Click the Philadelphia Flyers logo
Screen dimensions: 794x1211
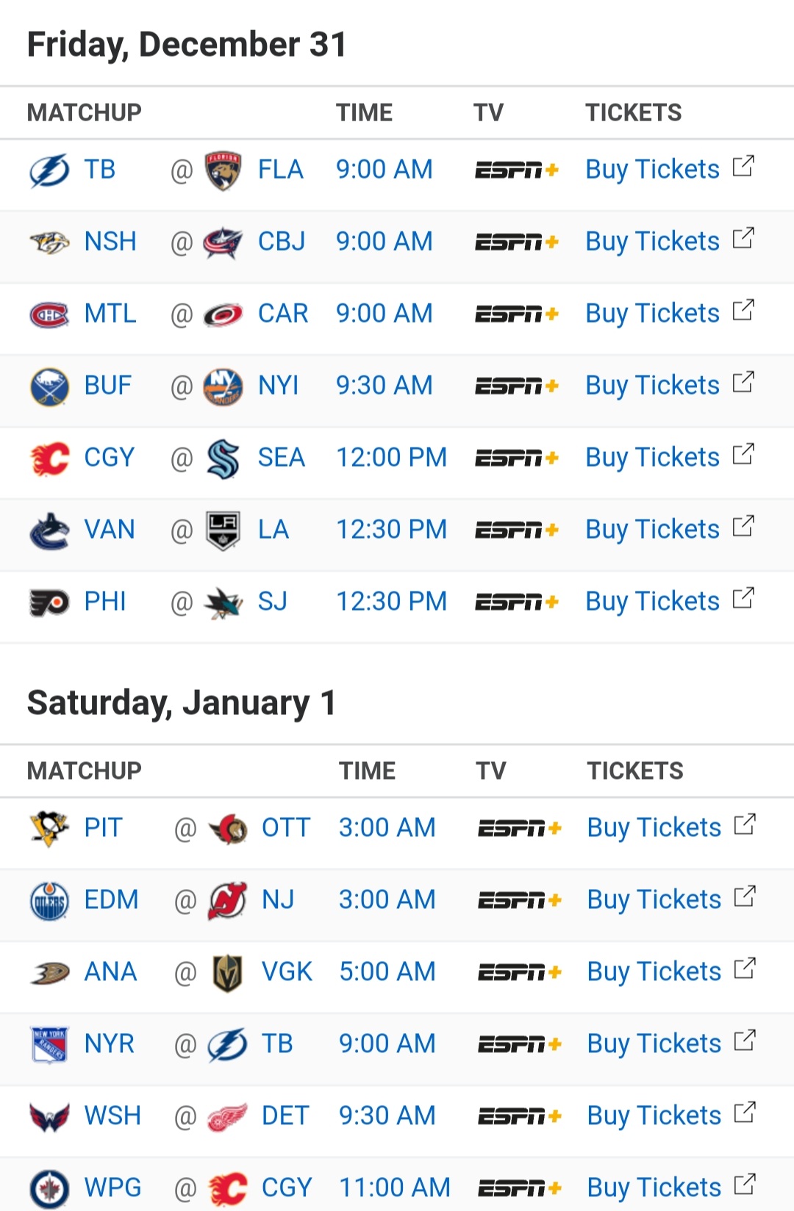[x=49, y=603]
